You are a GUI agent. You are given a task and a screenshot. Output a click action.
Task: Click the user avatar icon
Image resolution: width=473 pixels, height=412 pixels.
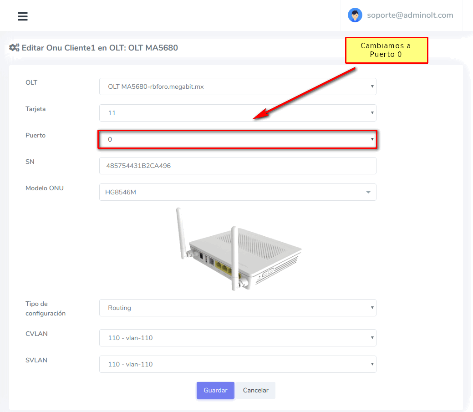[355, 15]
